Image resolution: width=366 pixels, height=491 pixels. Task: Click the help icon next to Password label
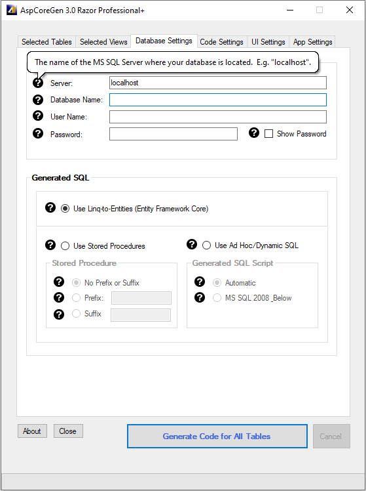click(x=38, y=133)
